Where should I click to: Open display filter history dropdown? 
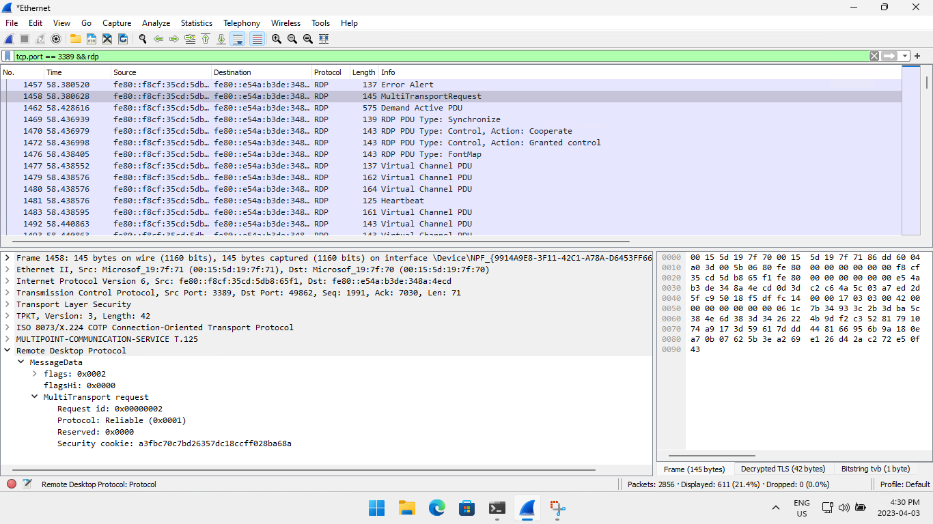pyautogui.click(x=906, y=56)
